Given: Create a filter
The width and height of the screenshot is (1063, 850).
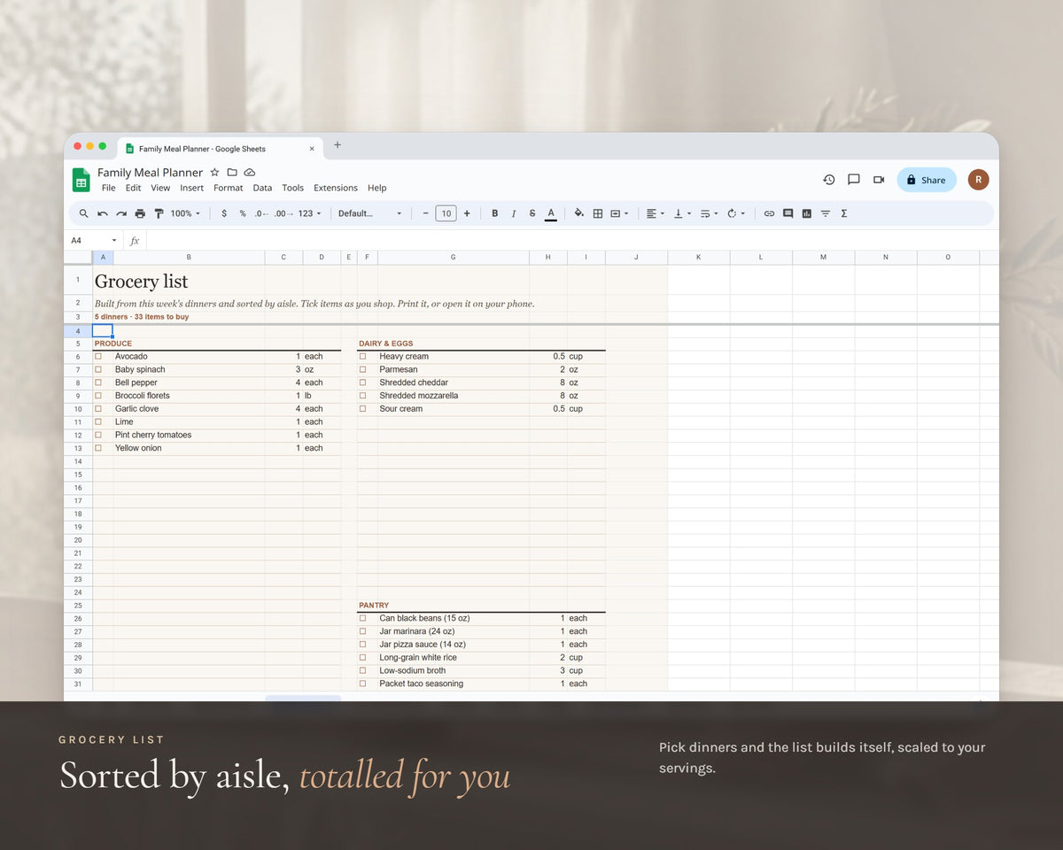Looking at the screenshot, I should click(825, 213).
